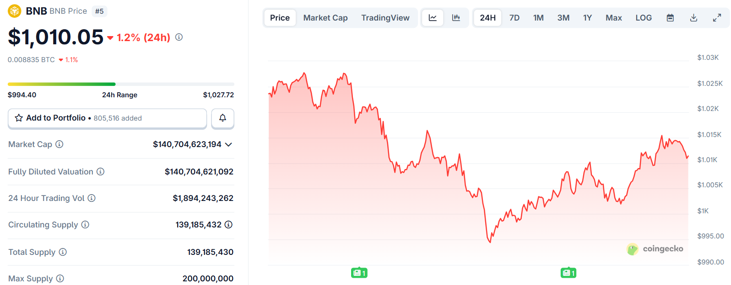Click info icon beside Circulating Supply value

tap(228, 225)
